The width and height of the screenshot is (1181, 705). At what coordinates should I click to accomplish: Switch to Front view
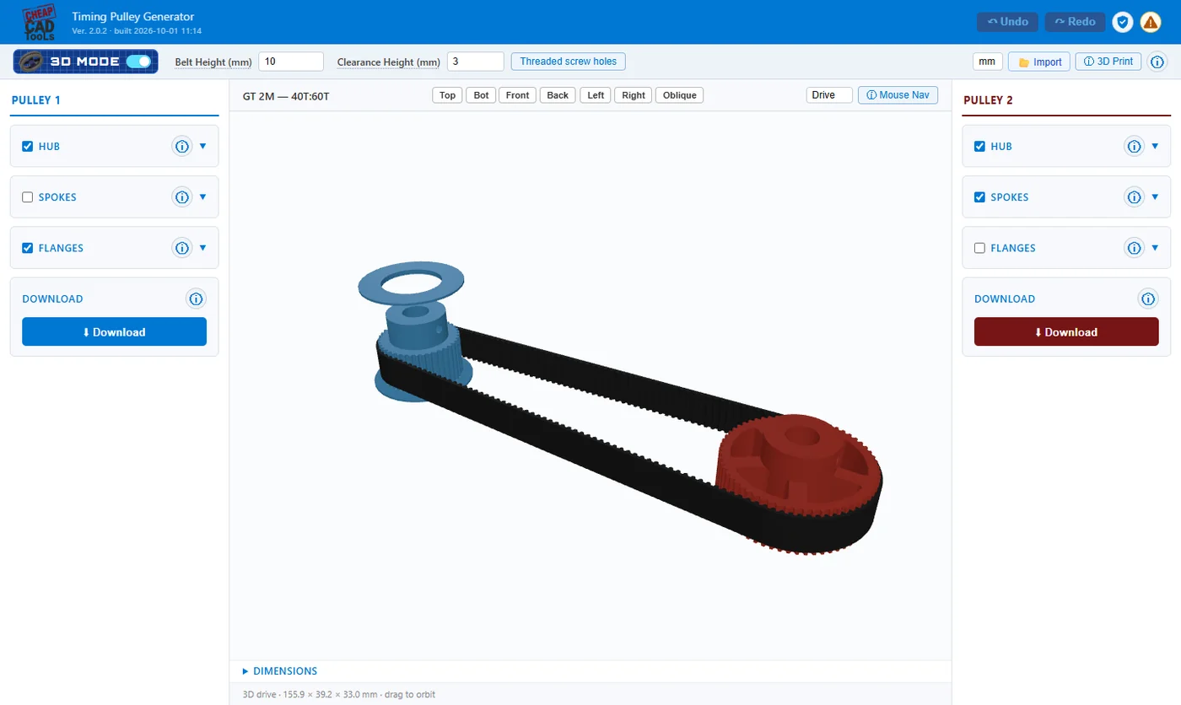518,95
